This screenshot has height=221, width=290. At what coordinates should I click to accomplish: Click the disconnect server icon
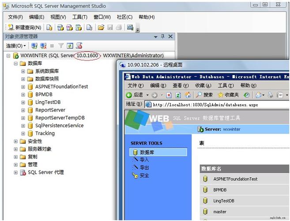(43, 46)
